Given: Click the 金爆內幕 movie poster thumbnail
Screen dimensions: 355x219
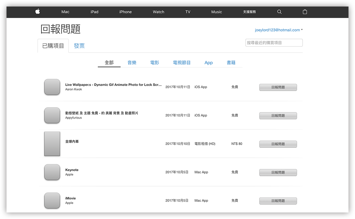Looking at the screenshot, I should (52, 144).
